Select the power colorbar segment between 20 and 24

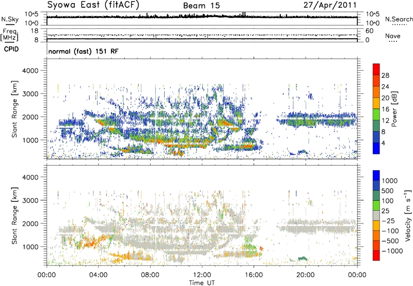point(376,92)
